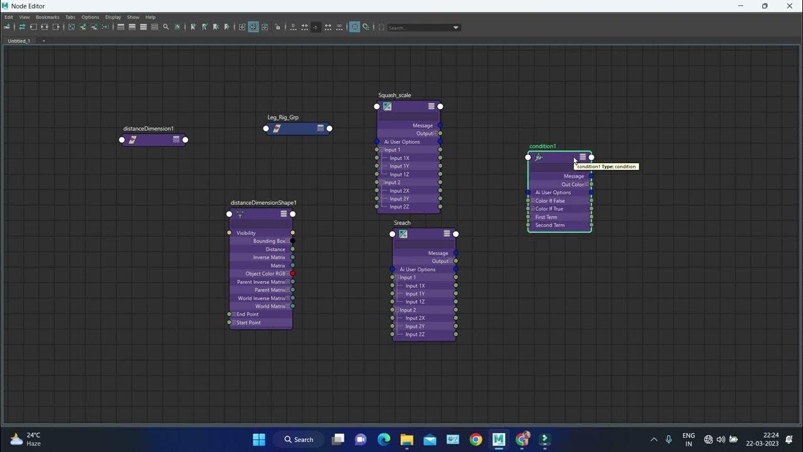Switch nodes to custom view mode icon

(154, 27)
